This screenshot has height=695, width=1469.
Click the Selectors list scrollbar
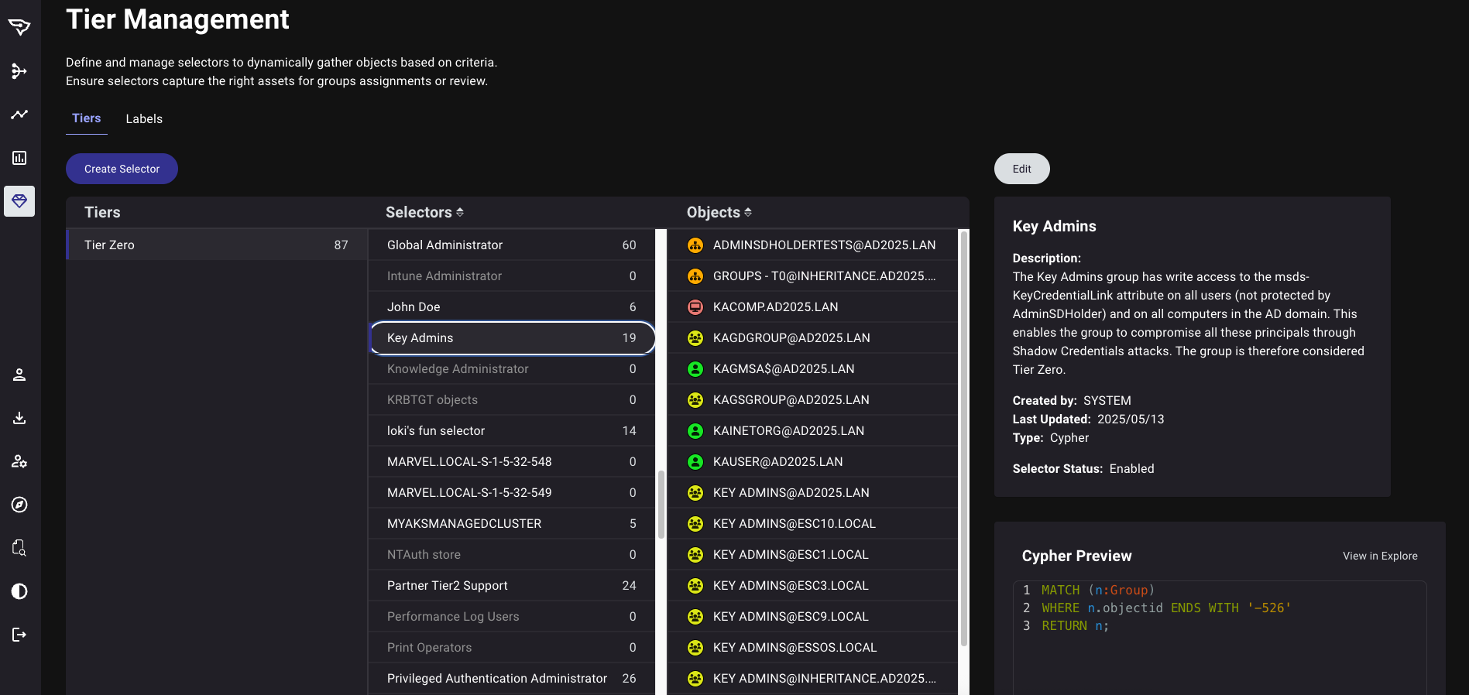[x=661, y=505]
